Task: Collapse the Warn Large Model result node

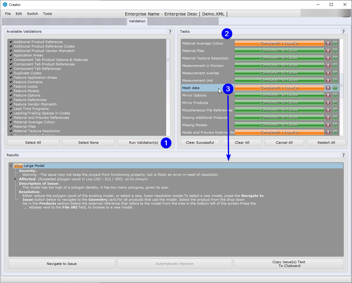Action: tap(11, 166)
